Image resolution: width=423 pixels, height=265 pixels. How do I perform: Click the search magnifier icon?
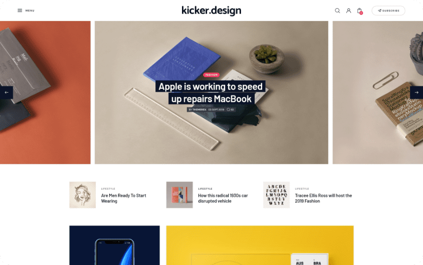(337, 10)
